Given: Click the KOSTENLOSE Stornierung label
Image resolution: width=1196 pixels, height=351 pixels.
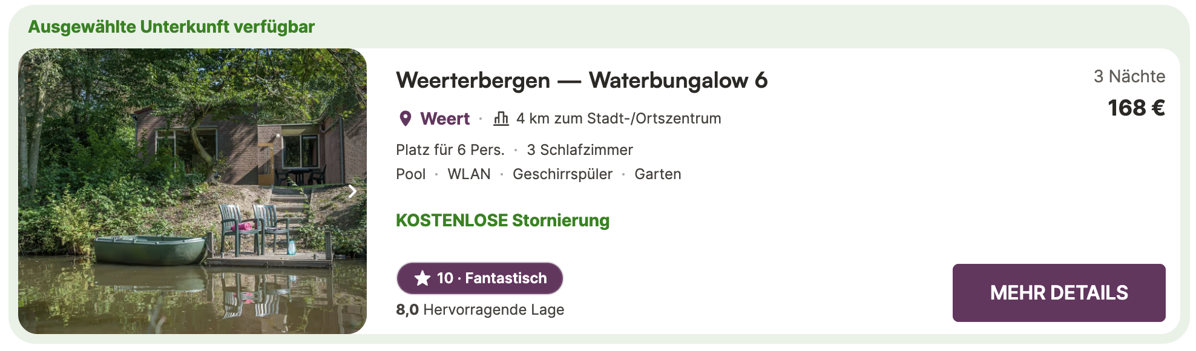Looking at the screenshot, I should [x=502, y=220].
